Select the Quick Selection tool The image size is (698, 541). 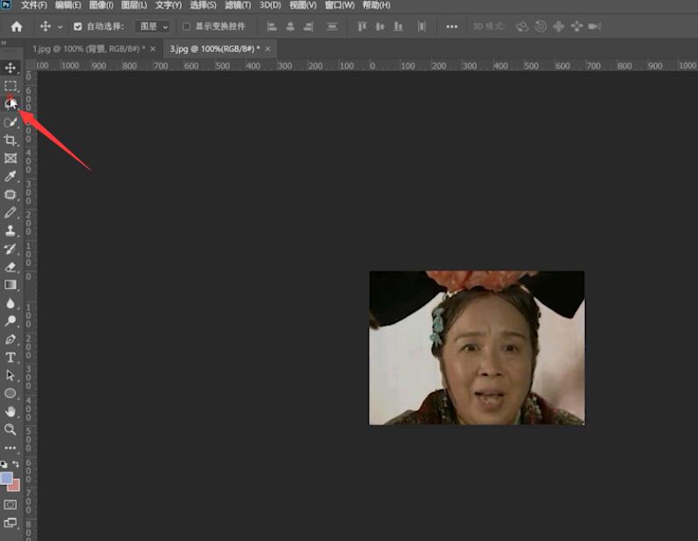(11, 122)
